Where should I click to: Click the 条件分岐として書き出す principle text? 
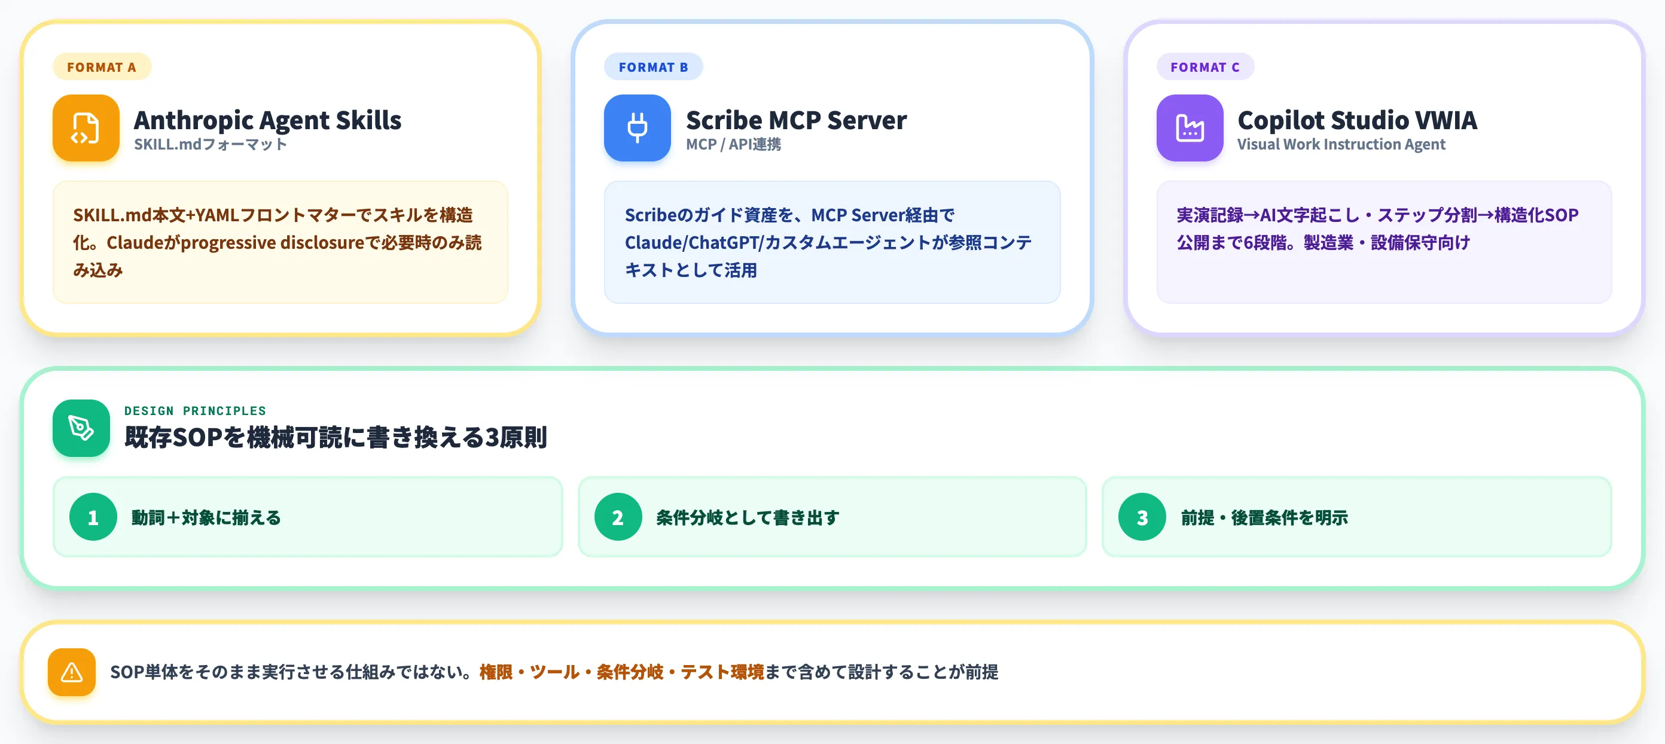(748, 518)
